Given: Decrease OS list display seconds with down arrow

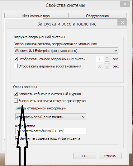Looking at the screenshot, I should click(107, 60).
